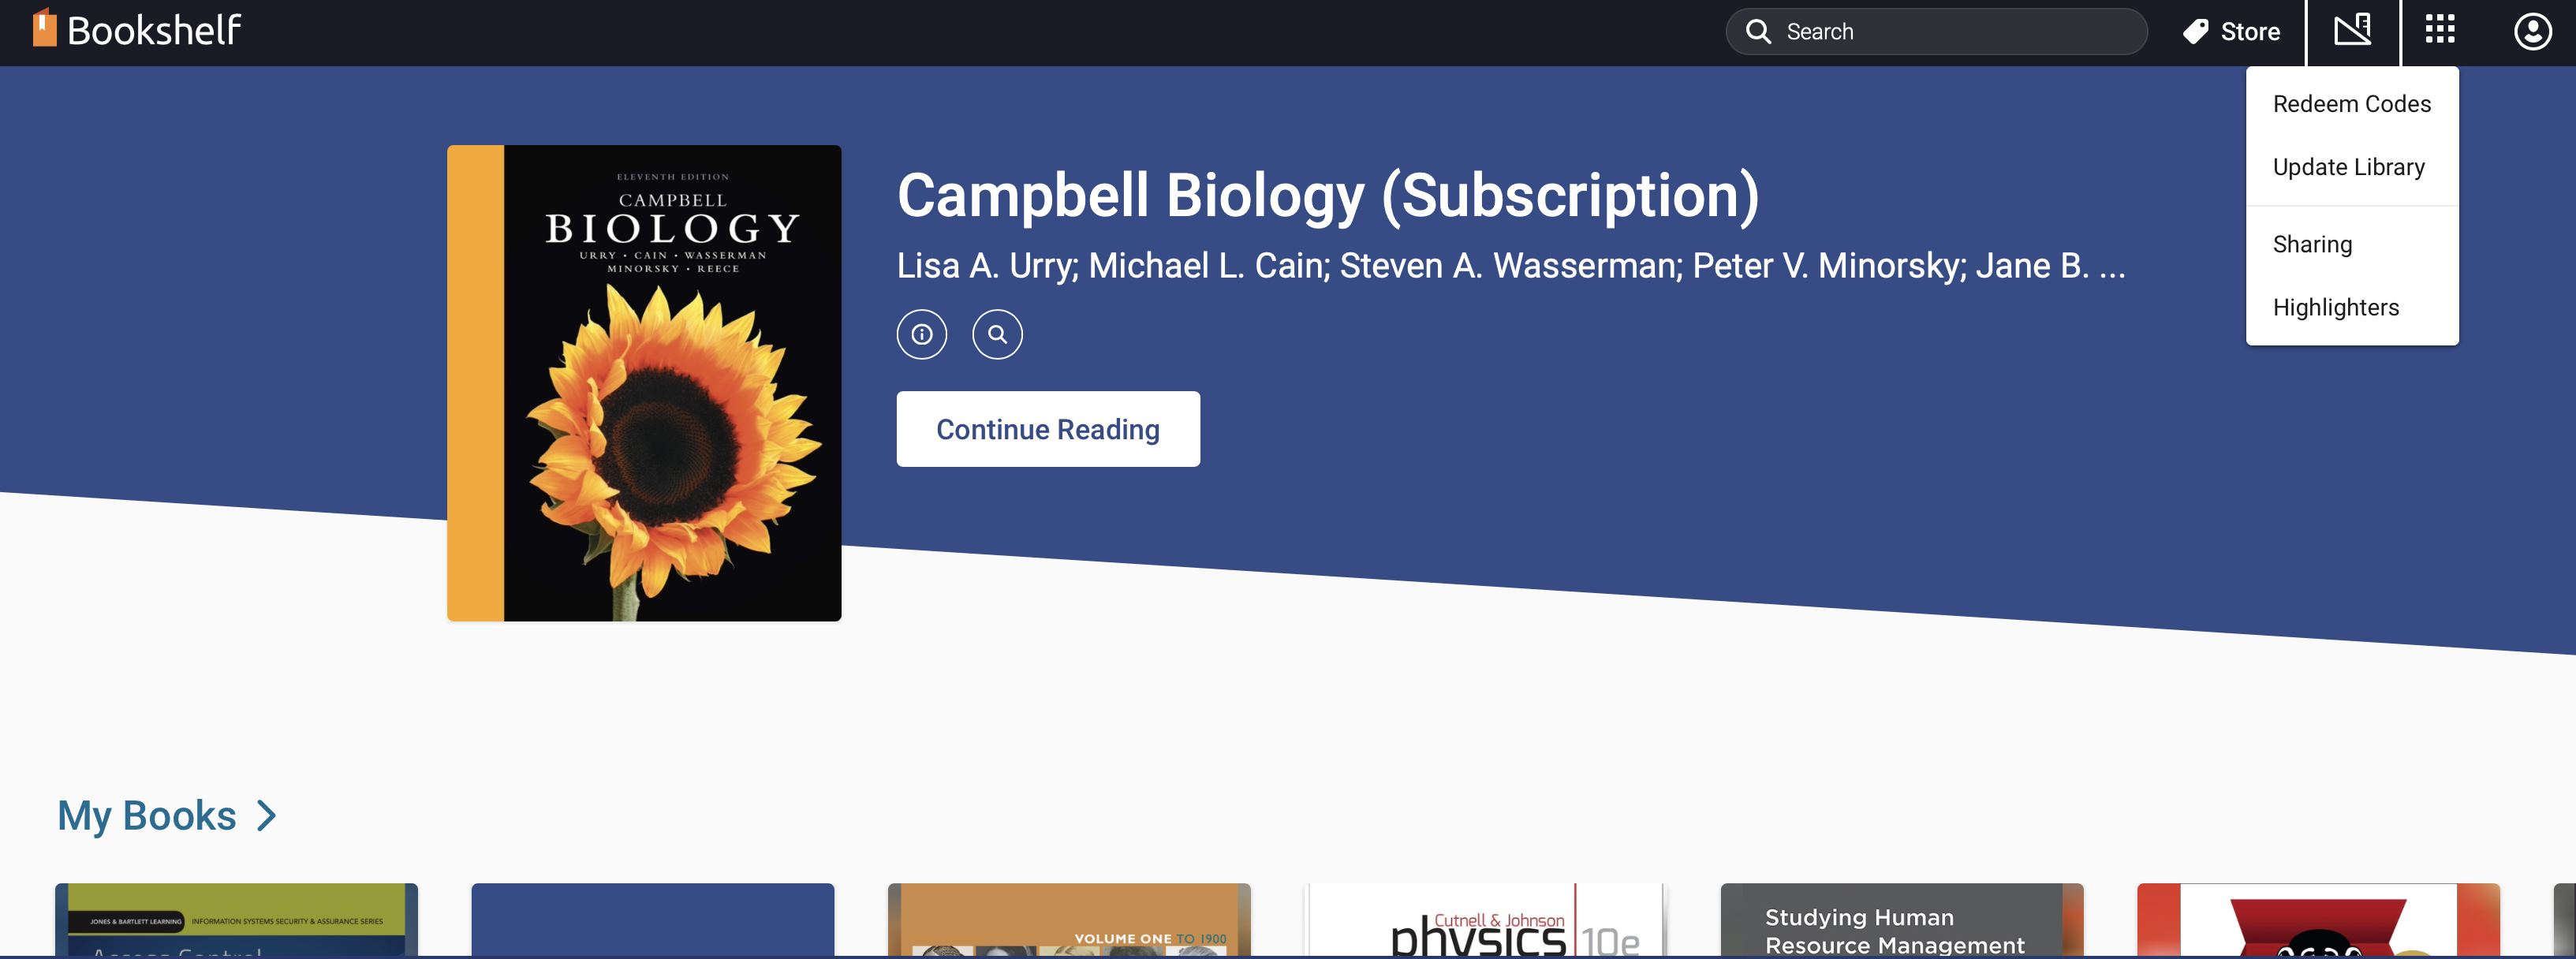Open the My Books section link
2576x959 pixels.
click(x=147, y=816)
